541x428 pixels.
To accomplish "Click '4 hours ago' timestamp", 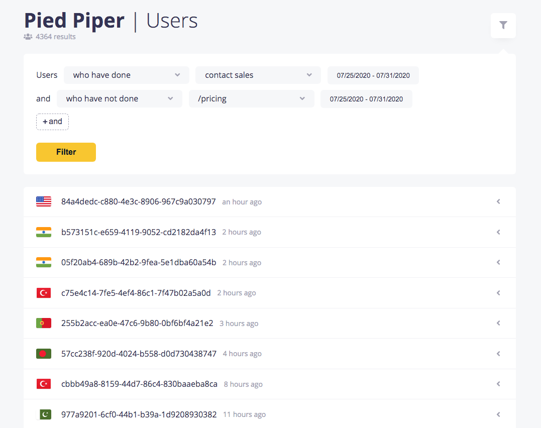I will [242, 354].
